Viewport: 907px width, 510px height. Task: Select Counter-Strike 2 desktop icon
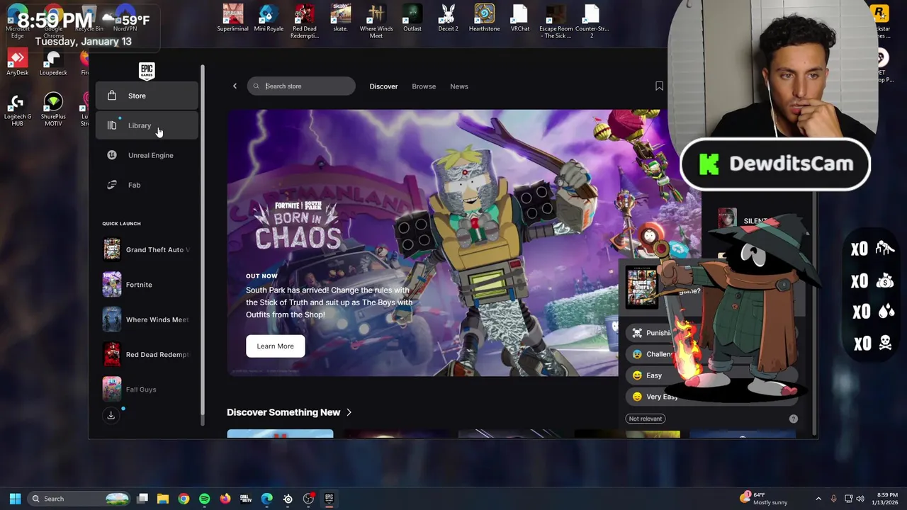592,21
